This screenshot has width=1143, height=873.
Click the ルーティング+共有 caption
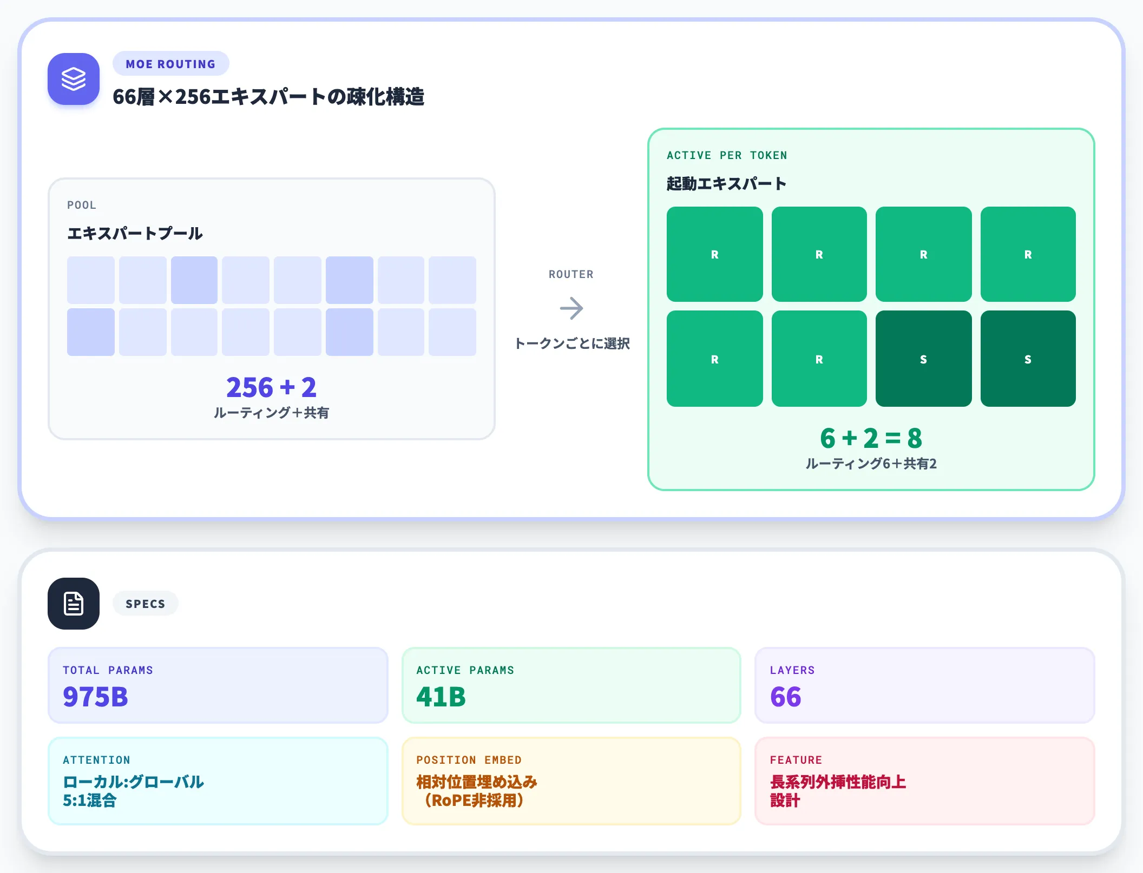pyautogui.click(x=272, y=413)
